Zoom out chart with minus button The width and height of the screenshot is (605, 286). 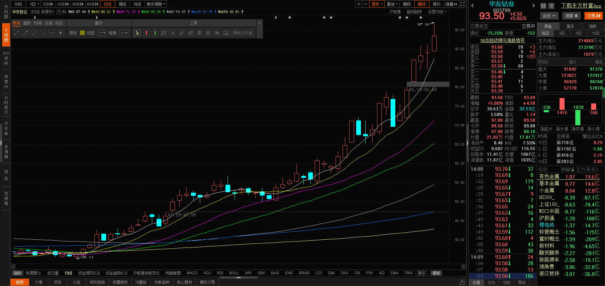click(366, 4)
